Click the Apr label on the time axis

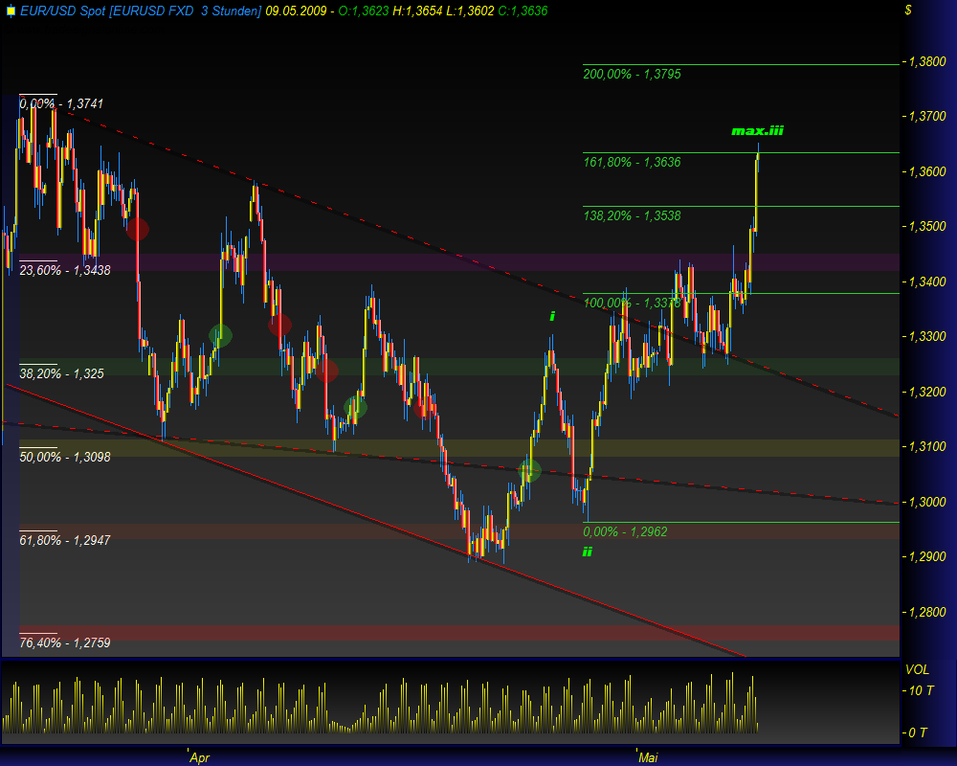199,757
